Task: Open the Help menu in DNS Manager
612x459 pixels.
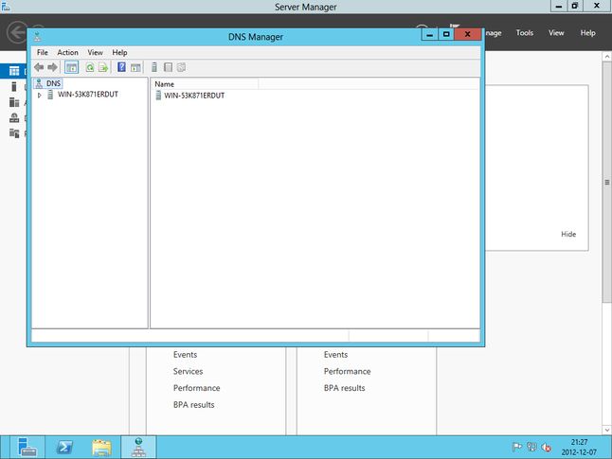Action: [119, 53]
